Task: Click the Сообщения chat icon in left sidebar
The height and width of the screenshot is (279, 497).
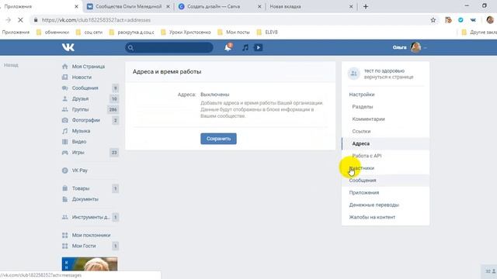Action: click(65, 88)
